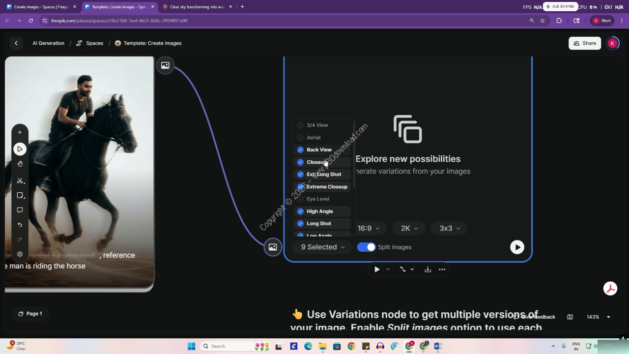
Task: Open the user profile avatar
Action: coord(612,43)
